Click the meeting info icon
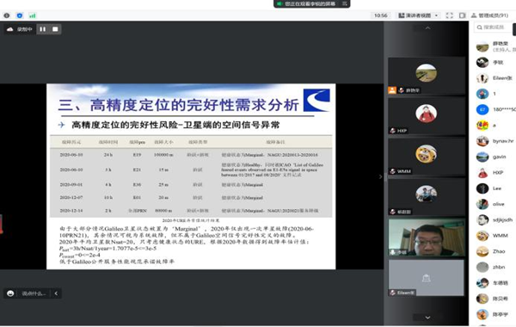The height and width of the screenshot is (327, 516). coord(7,15)
